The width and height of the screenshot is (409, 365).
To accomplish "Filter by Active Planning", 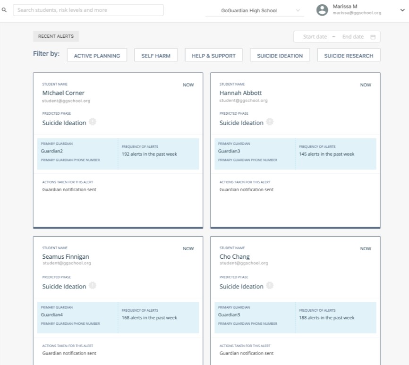I will (97, 56).
